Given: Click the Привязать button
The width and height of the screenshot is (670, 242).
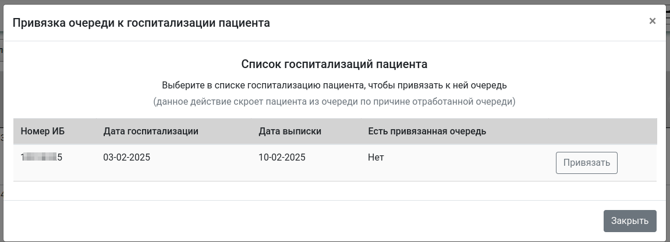Looking at the screenshot, I should pyautogui.click(x=586, y=163).
